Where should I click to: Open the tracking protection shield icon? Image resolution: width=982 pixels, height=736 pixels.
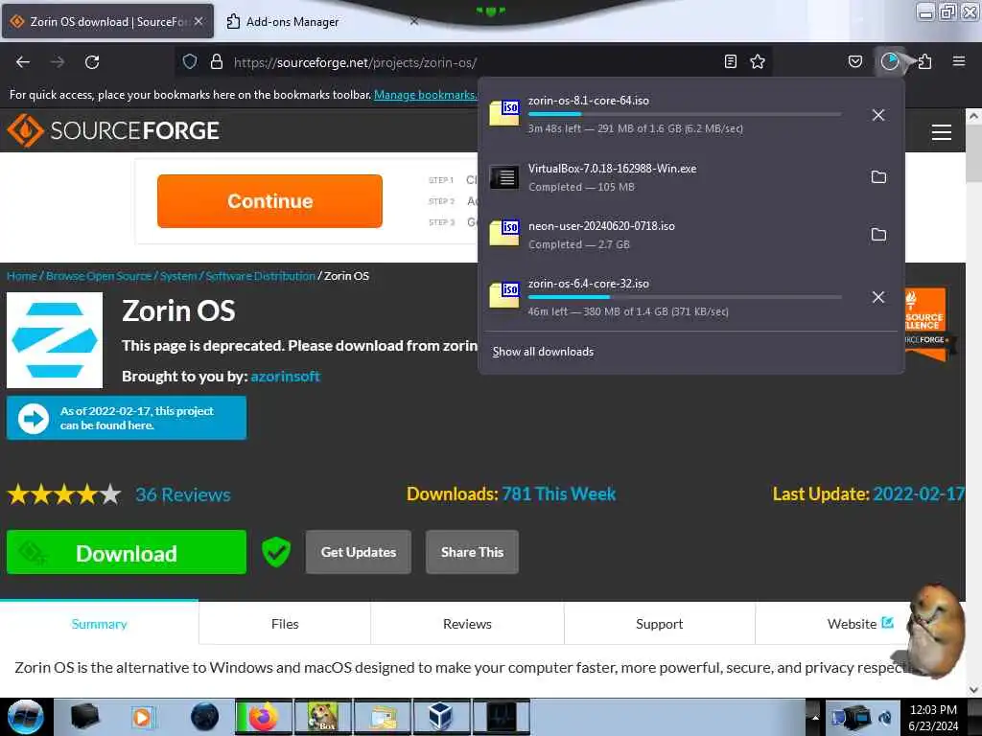pos(190,62)
